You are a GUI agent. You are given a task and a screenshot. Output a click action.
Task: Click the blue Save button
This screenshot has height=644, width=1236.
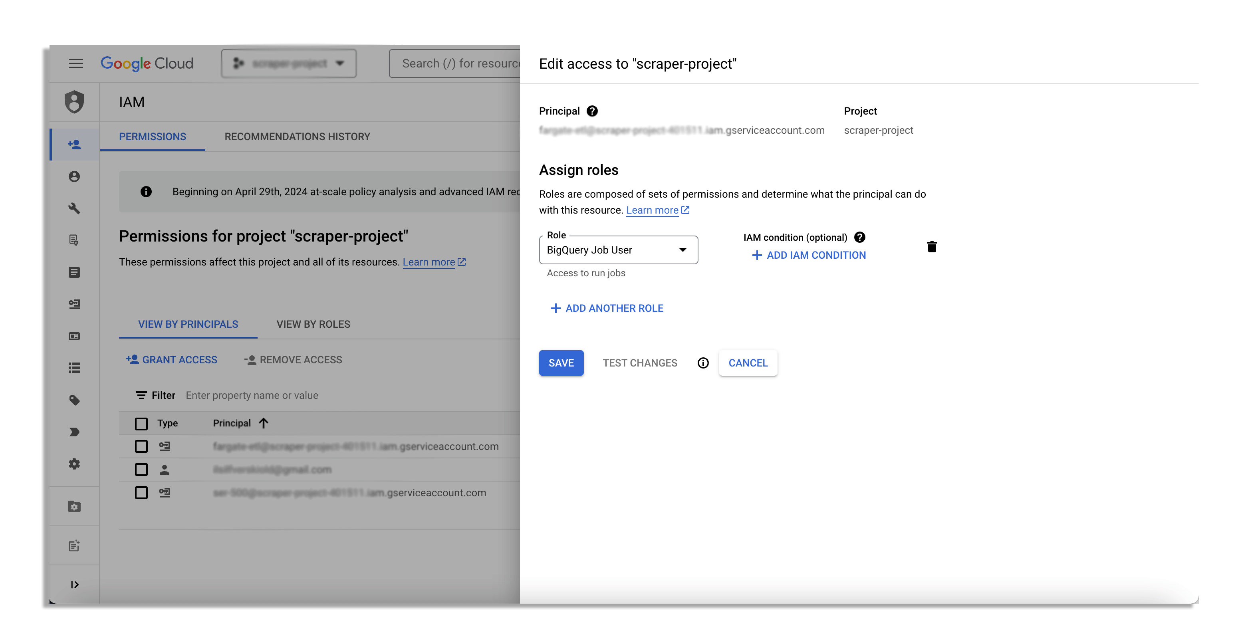pos(560,363)
